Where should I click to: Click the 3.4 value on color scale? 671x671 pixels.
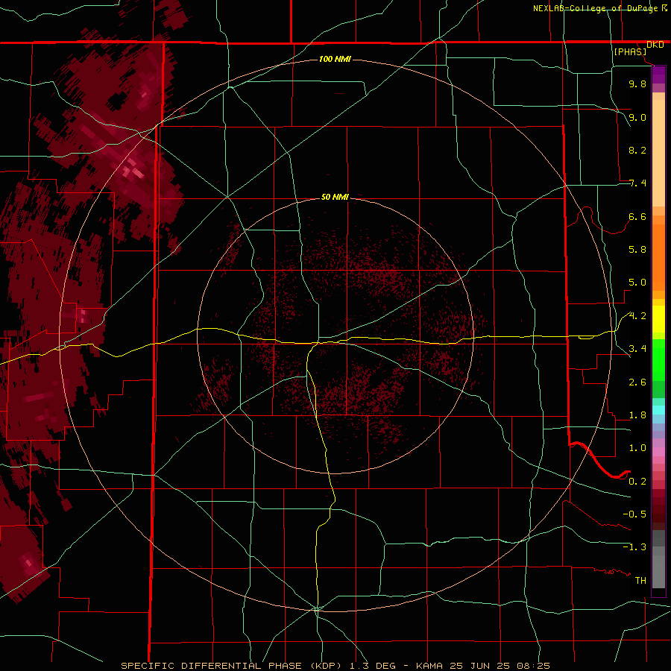pos(637,349)
